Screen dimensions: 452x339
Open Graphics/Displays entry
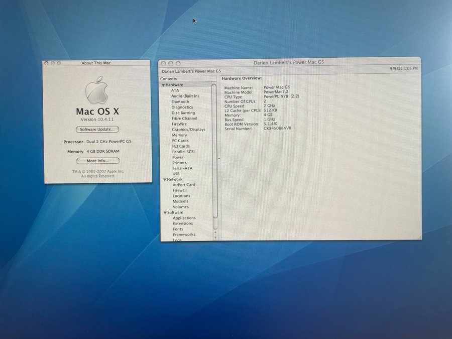[x=188, y=130]
